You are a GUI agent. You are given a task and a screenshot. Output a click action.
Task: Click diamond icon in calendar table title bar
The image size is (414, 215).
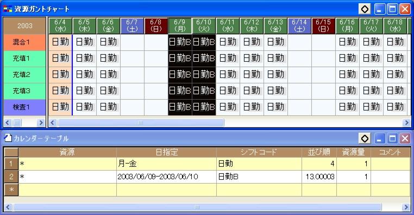click(365, 139)
